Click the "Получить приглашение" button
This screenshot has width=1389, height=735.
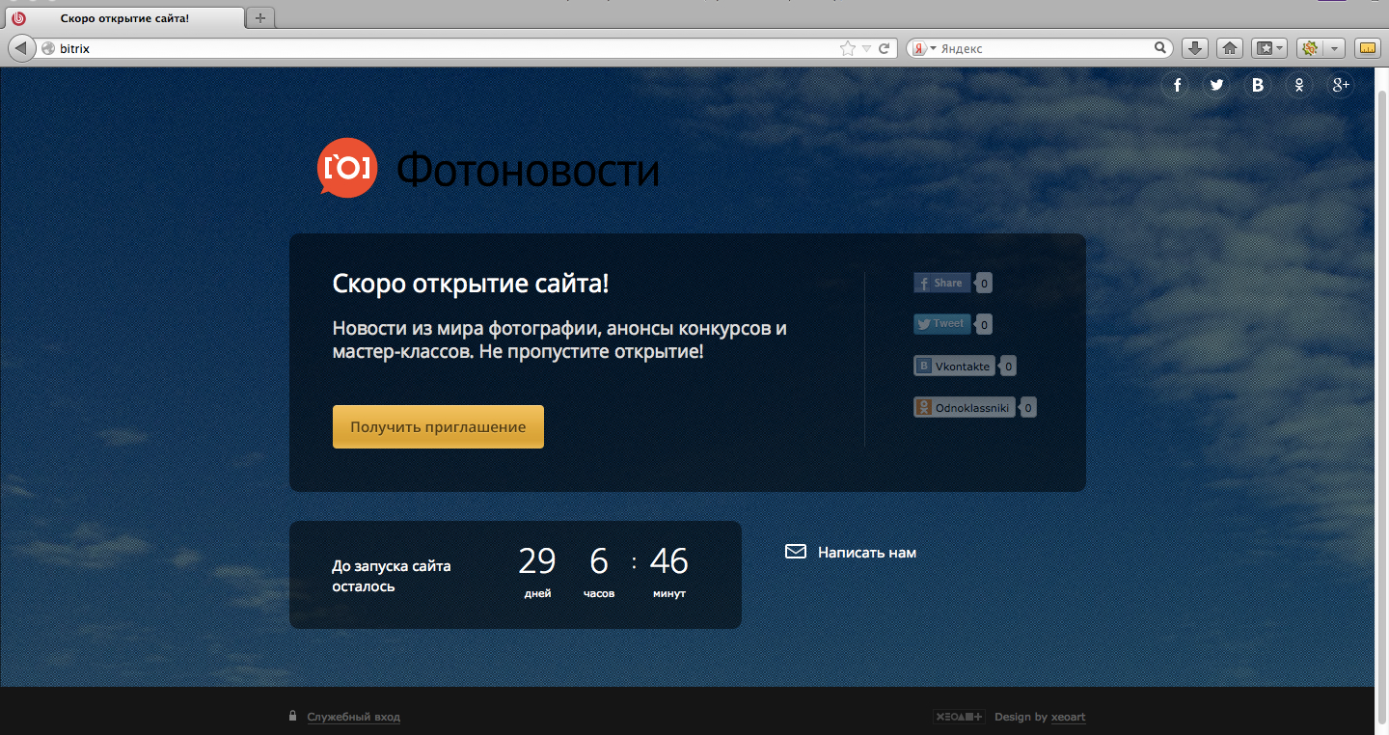click(x=438, y=426)
